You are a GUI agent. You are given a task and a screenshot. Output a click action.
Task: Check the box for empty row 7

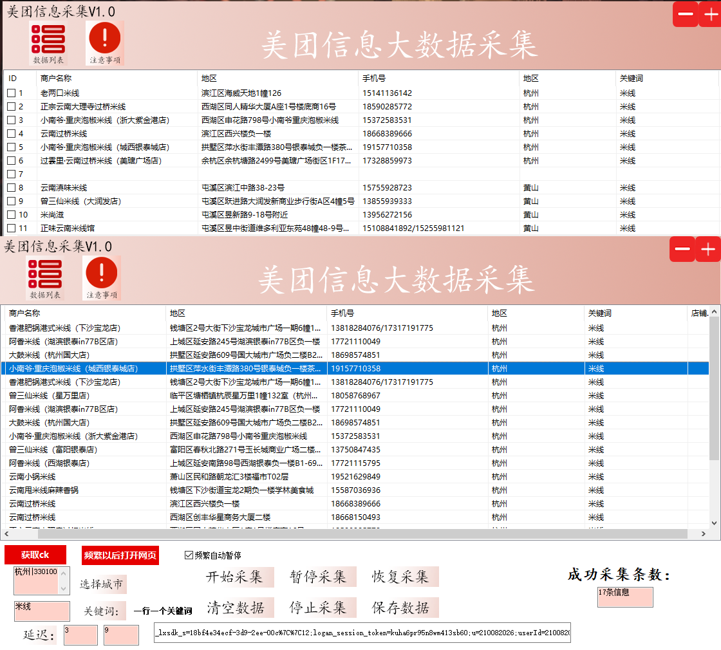pos(12,174)
